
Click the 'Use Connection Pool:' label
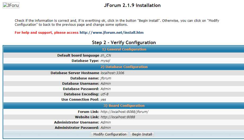click(x=80, y=99)
